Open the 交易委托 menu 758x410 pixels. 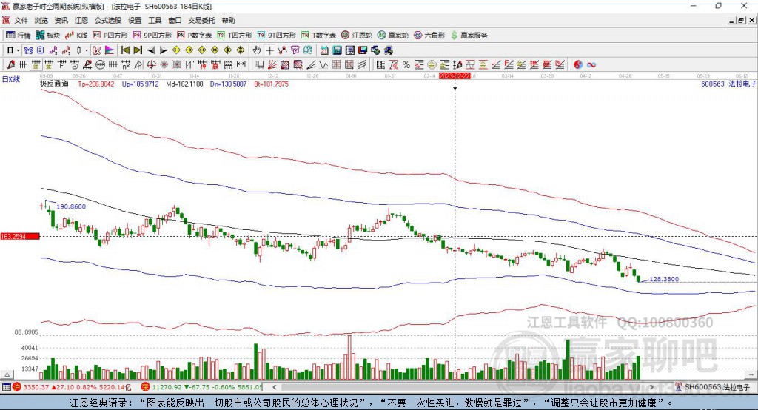coord(201,20)
